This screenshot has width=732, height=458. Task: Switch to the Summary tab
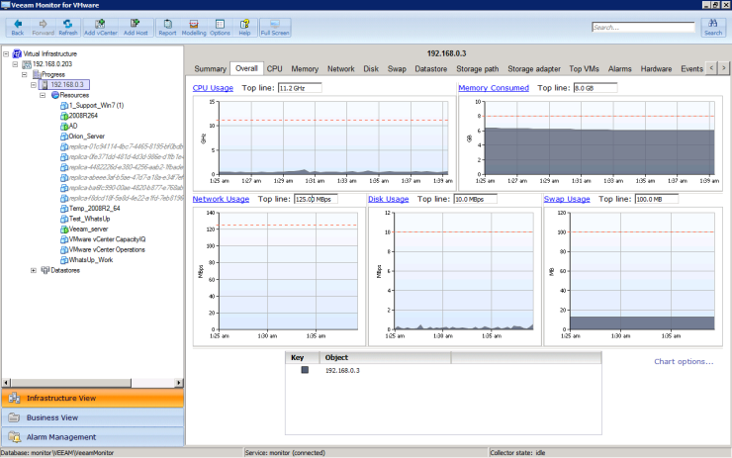(210, 68)
